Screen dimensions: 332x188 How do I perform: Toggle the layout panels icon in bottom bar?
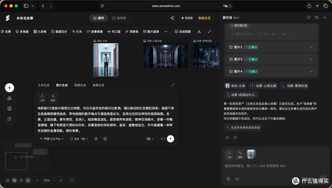[8, 180]
